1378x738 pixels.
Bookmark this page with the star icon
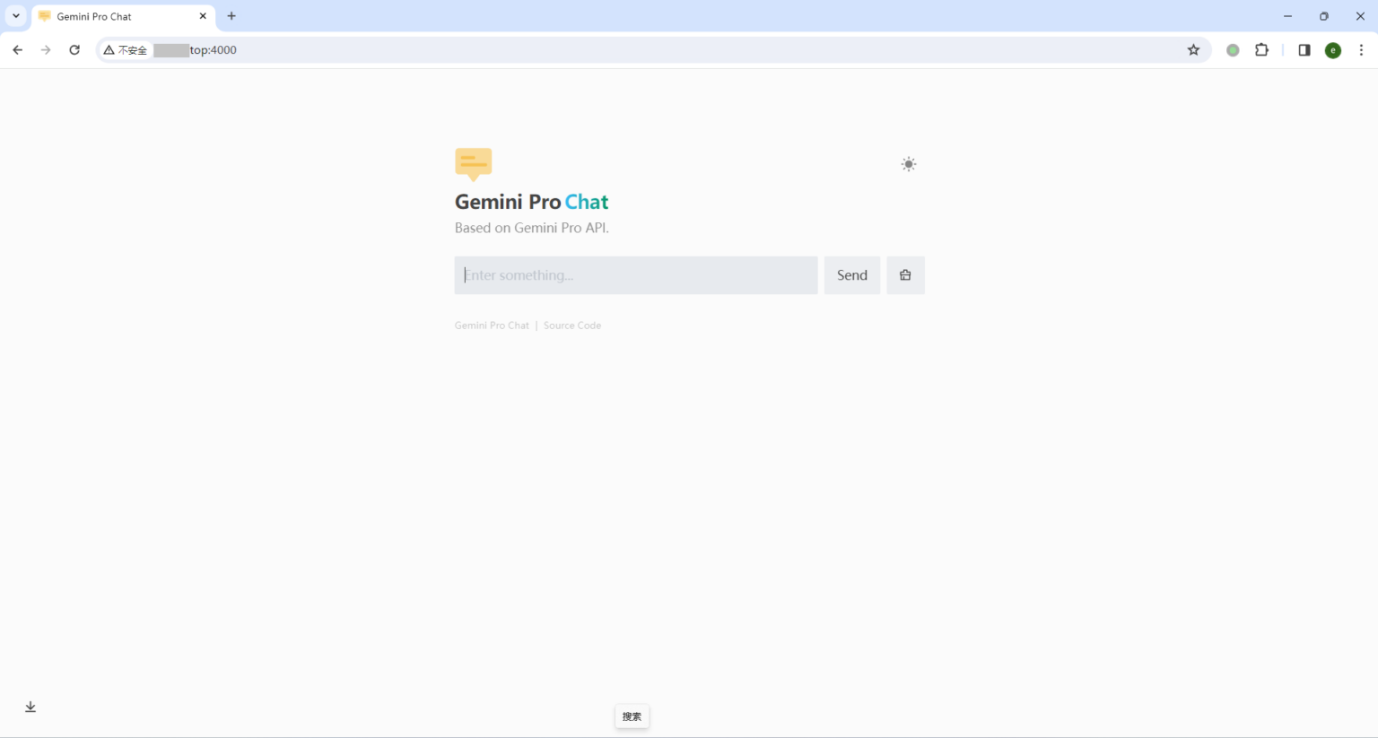coord(1193,50)
